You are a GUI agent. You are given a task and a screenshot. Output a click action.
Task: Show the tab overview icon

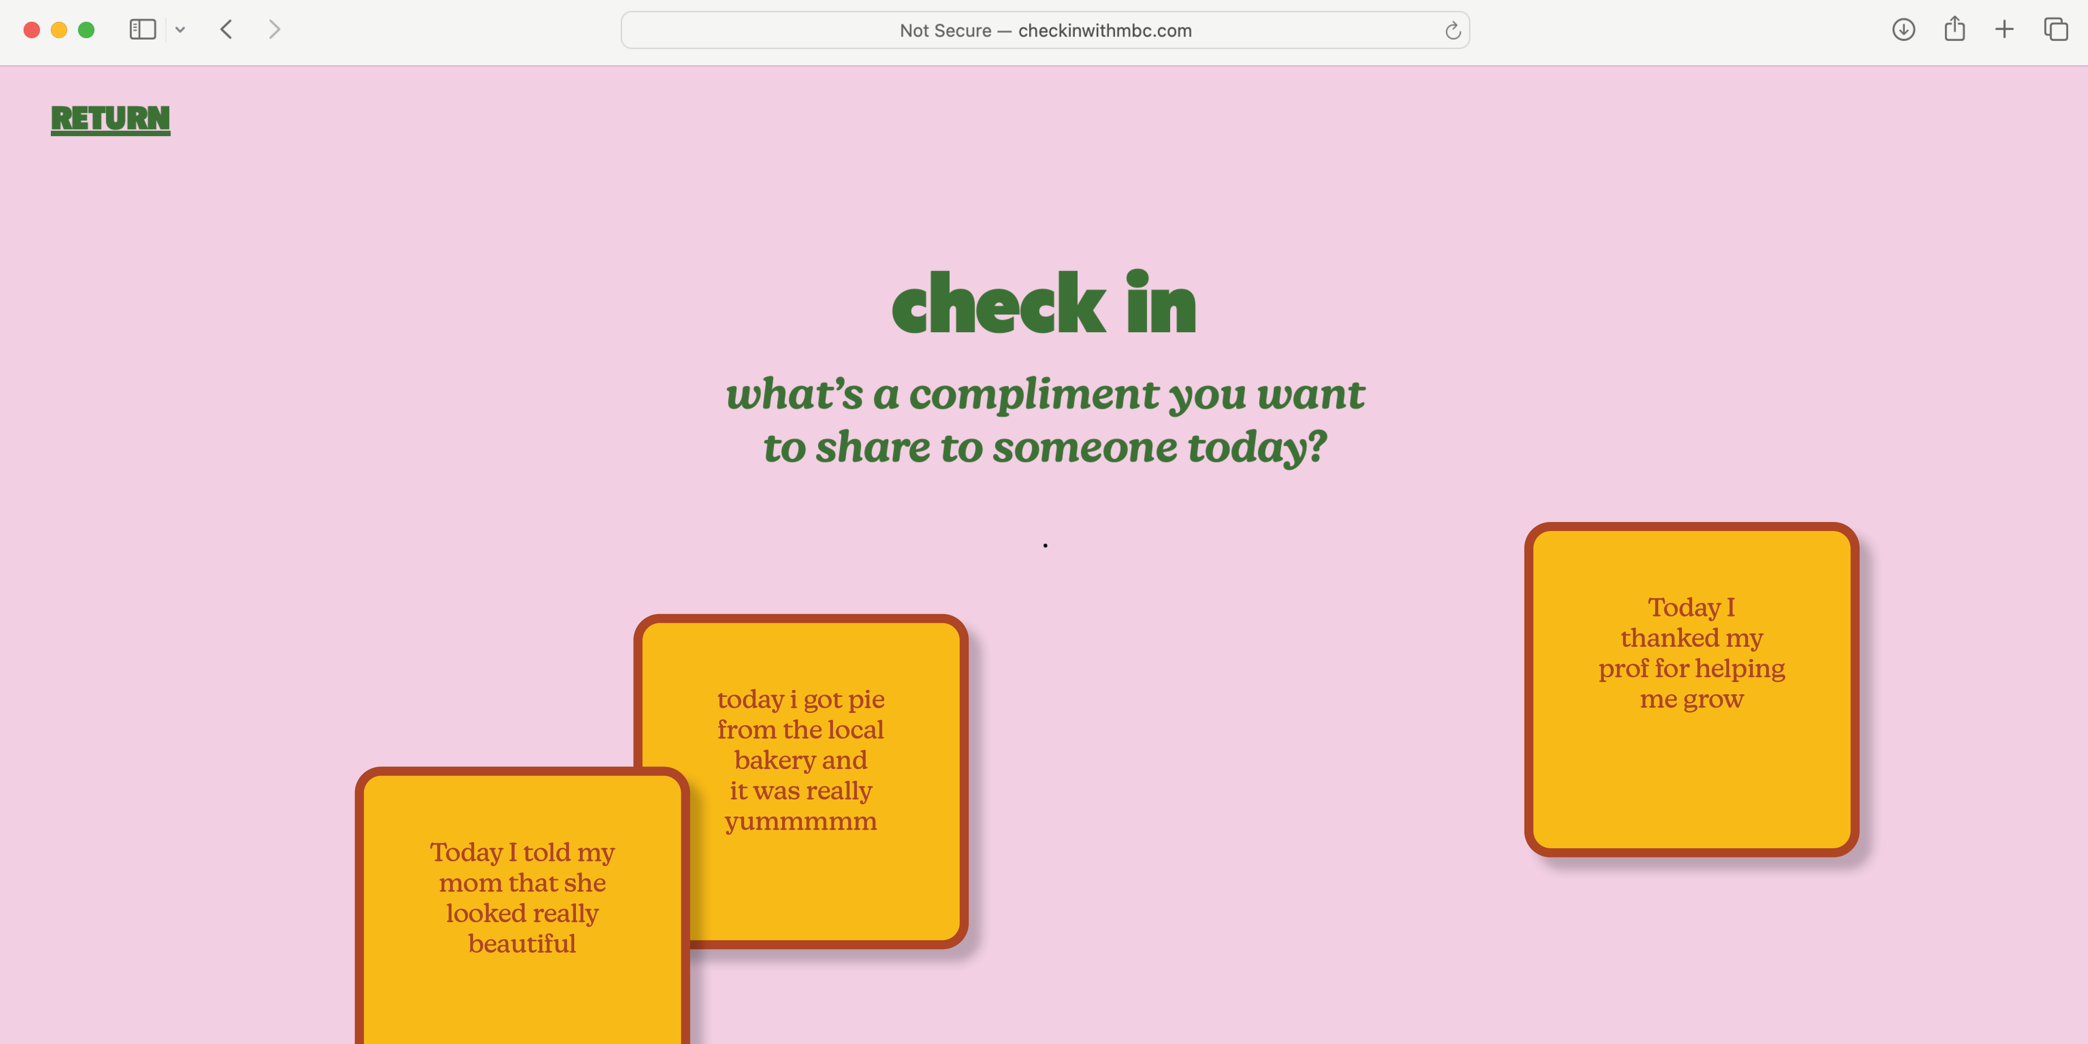point(2055,30)
